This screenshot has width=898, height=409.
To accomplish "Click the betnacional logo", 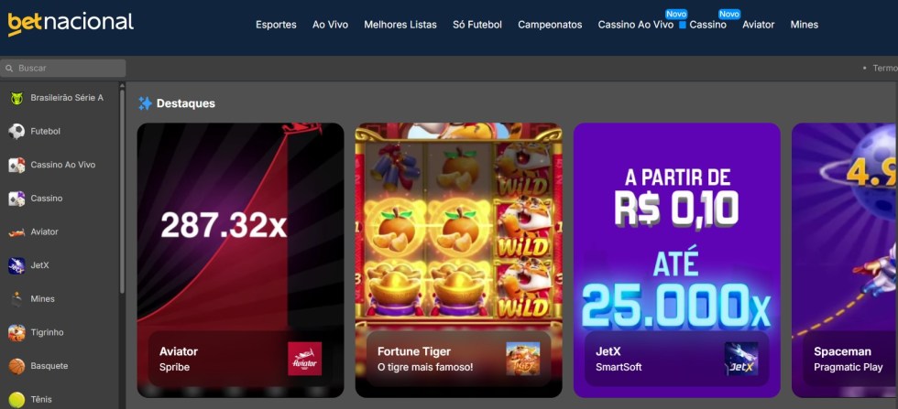I will (71, 23).
